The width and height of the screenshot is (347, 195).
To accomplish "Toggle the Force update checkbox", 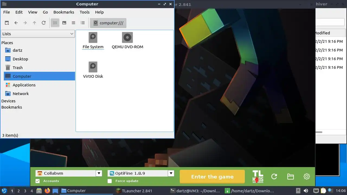I will coord(110,181).
